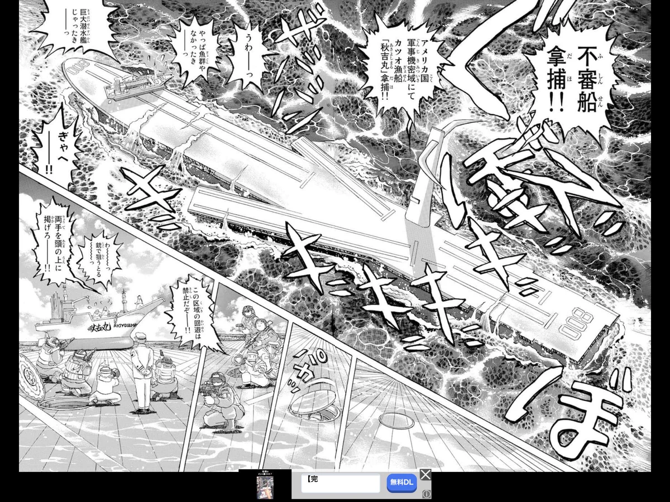Close the ad banner with the X

coord(425,475)
